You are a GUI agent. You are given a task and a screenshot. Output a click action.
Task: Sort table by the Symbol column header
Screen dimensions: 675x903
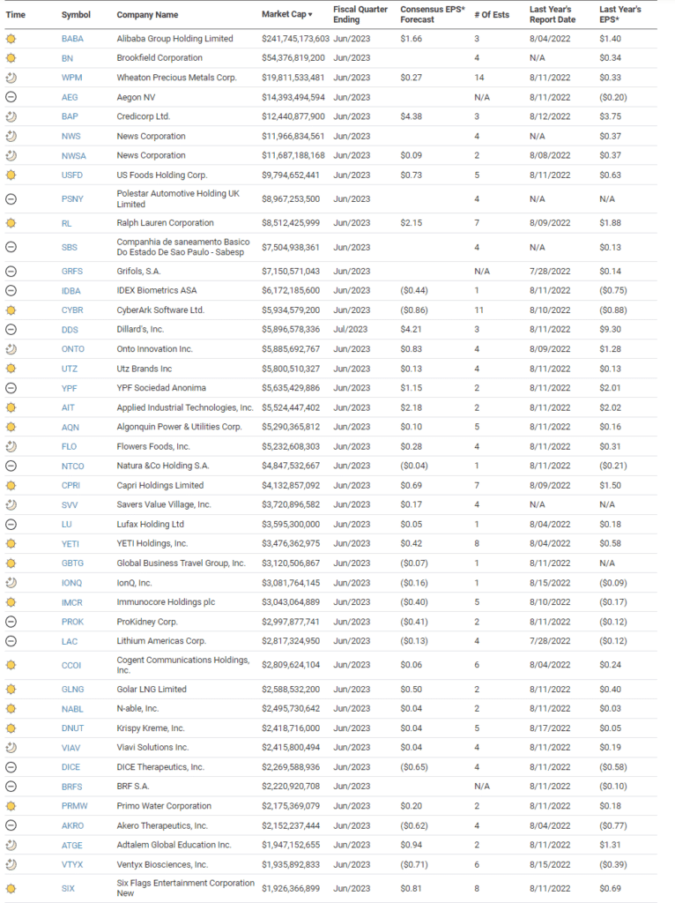click(x=76, y=15)
